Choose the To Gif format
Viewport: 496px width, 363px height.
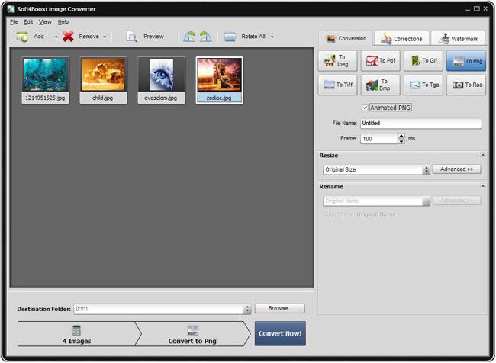[x=424, y=61]
